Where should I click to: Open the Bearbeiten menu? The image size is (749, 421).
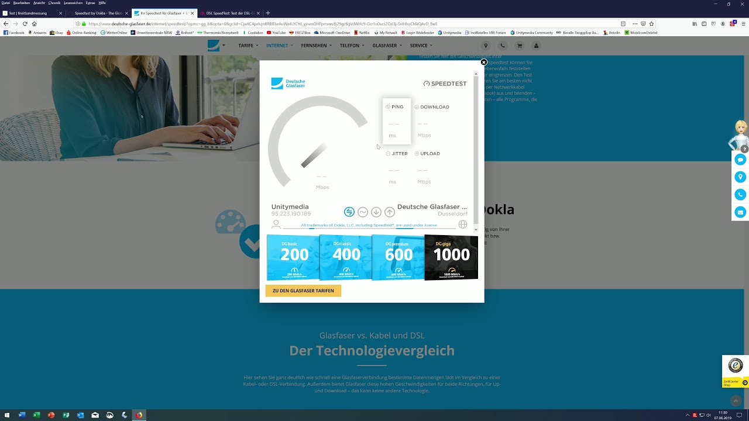coord(22,3)
